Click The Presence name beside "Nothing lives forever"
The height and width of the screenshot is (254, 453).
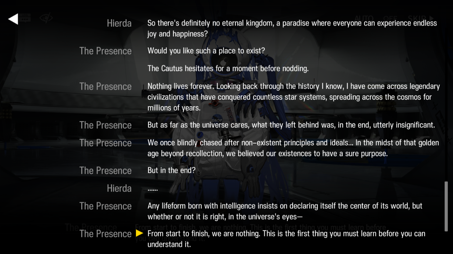point(105,86)
